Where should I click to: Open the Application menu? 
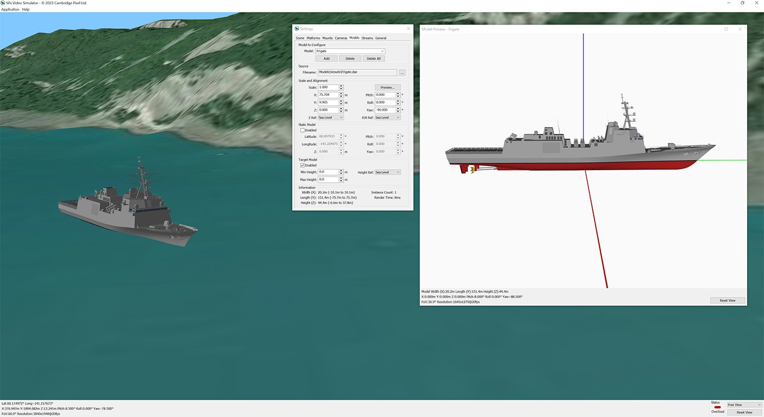click(9, 9)
